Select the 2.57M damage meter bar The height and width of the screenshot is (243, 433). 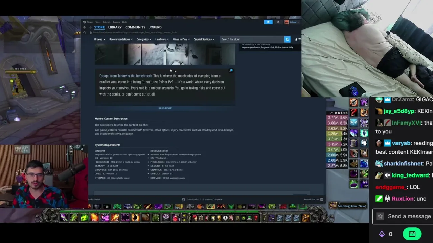click(337, 166)
